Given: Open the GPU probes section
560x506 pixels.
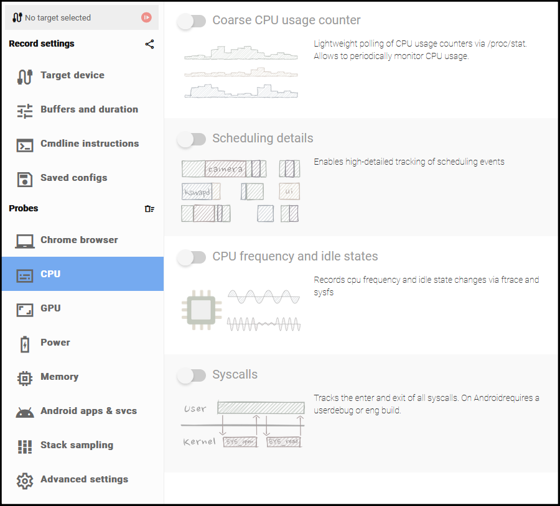Looking at the screenshot, I should click(x=50, y=308).
